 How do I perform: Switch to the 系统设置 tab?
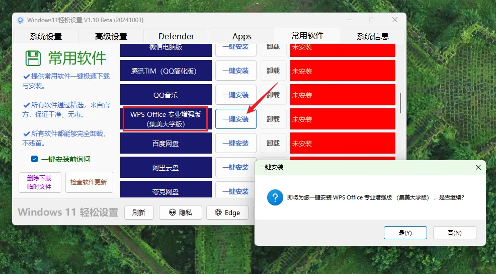[x=46, y=36]
